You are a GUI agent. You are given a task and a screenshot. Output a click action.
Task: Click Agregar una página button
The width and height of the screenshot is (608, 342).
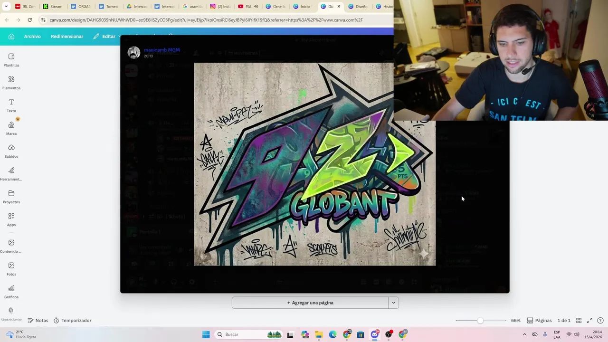point(310,303)
